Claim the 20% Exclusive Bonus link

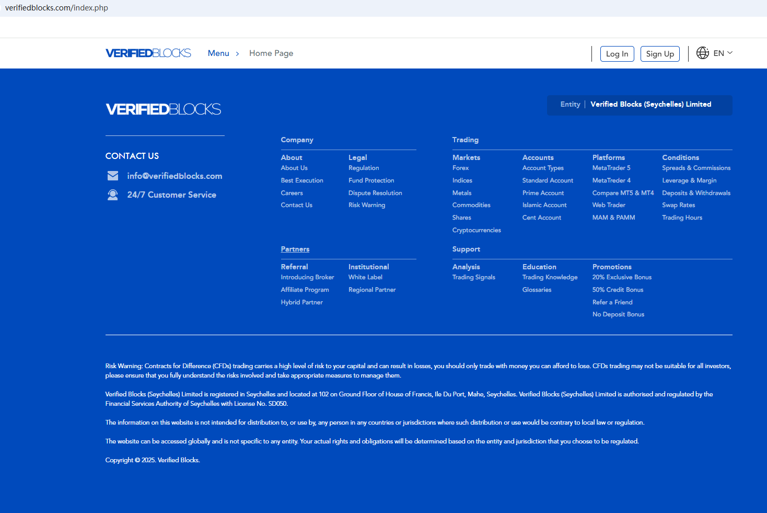tap(622, 277)
